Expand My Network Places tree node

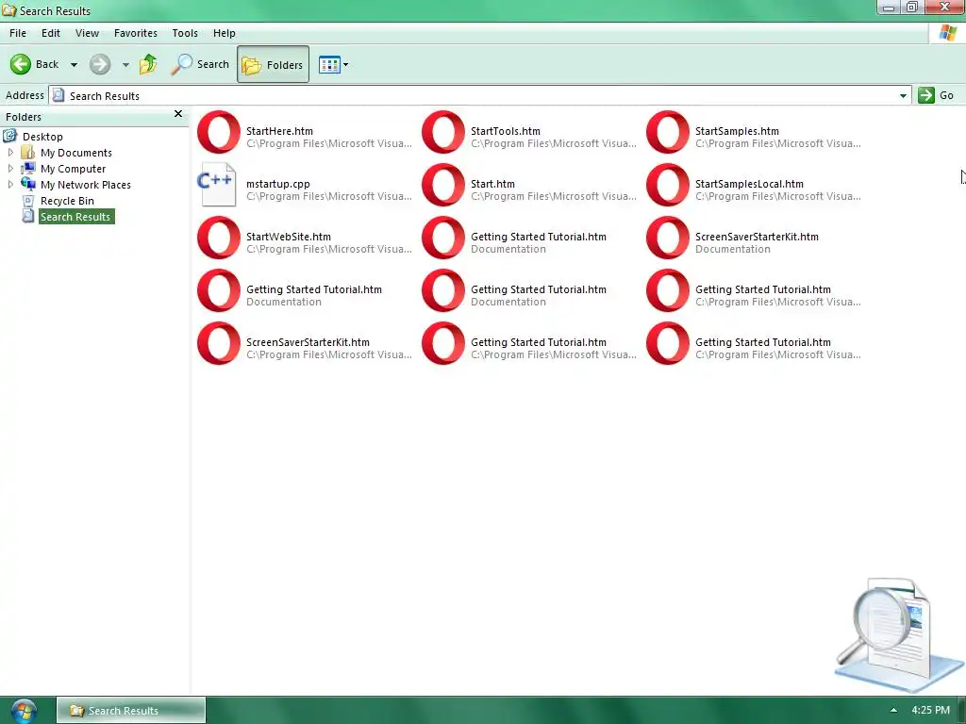coord(10,184)
